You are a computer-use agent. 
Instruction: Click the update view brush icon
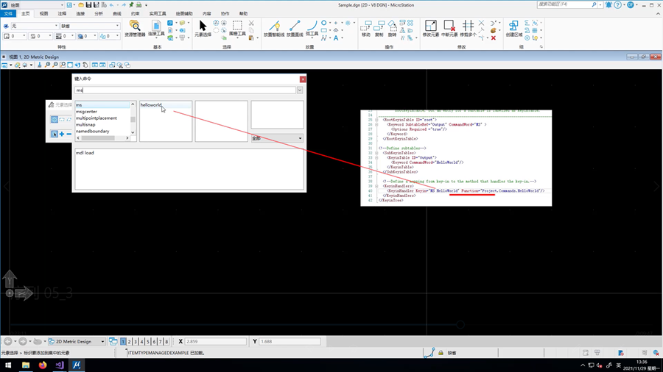pyautogui.click(x=39, y=65)
